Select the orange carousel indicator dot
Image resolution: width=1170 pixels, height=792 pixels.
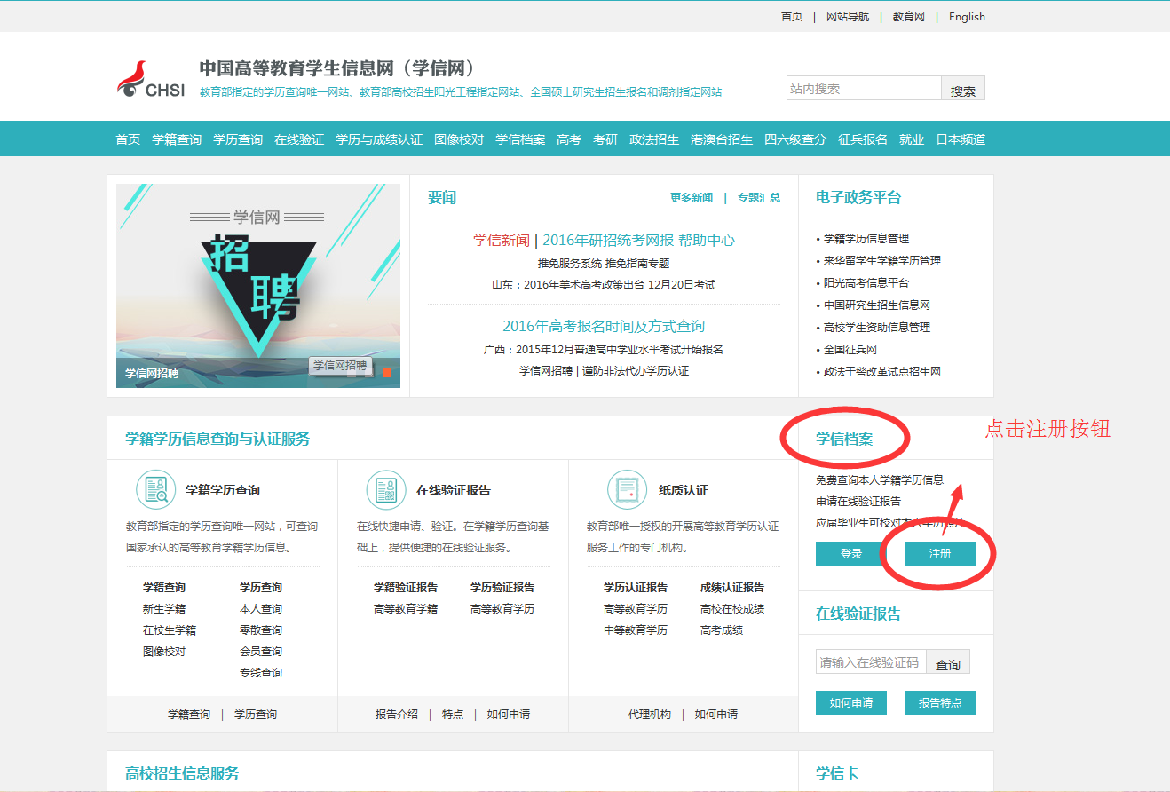point(387,373)
